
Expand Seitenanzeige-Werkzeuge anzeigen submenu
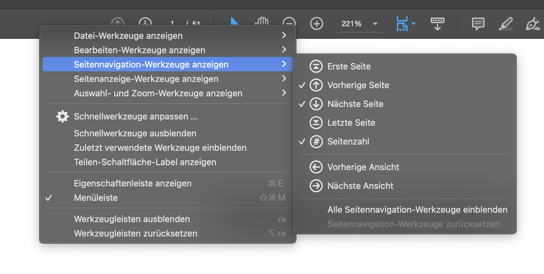[167, 79]
